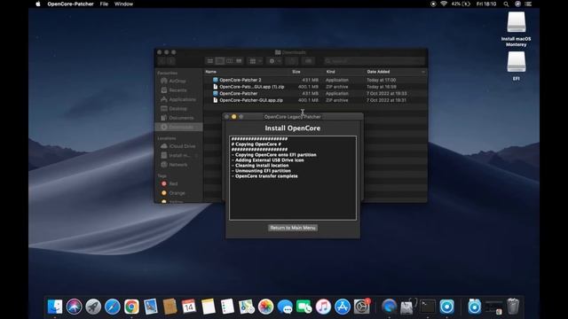Switch Finder to gallery view
568x319 pixels.
click(239, 61)
